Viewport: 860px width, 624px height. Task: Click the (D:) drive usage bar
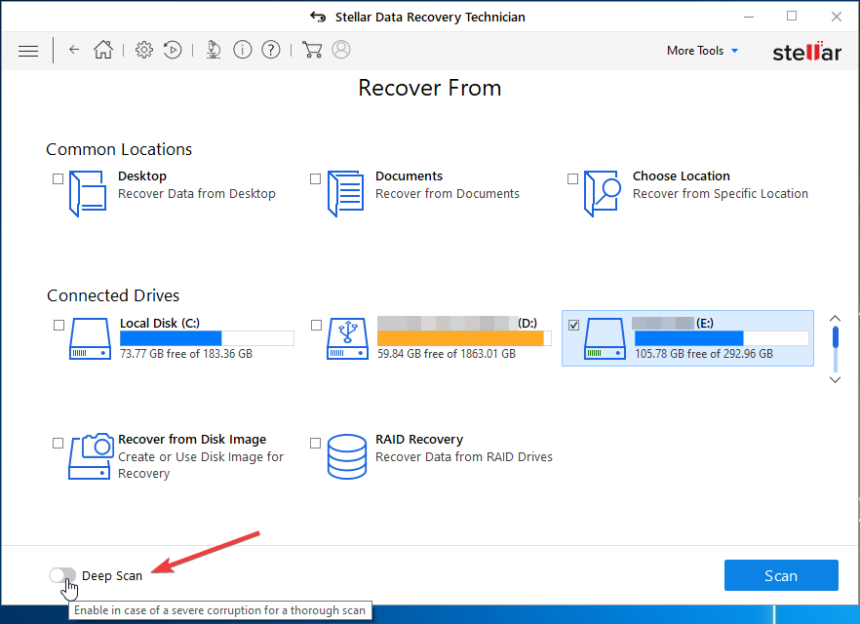(x=464, y=337)
